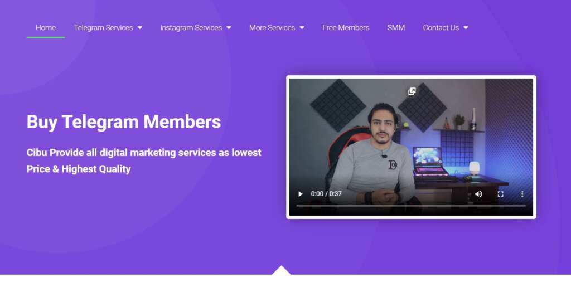The image size is (571, 287).
Task: Click the instagram Services menu label
Action: tap(191, 28)
